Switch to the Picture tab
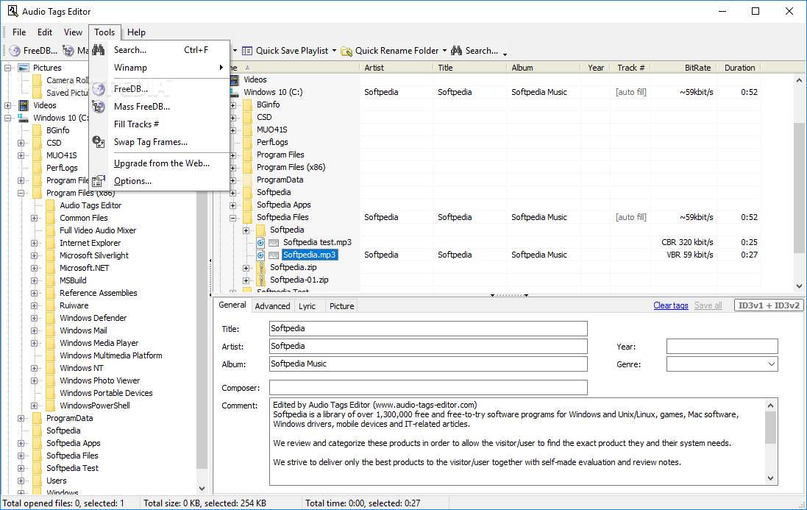807x510 pixels. (x=342, y=306)
